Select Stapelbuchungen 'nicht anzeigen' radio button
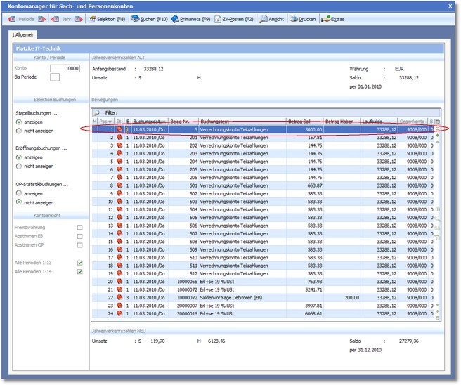Viewport: 461px width, 385px height. click(x=19, y=131)
